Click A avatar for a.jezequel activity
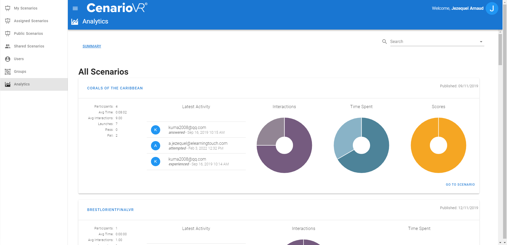Screen dimensions: 507x245 (155, 146)
